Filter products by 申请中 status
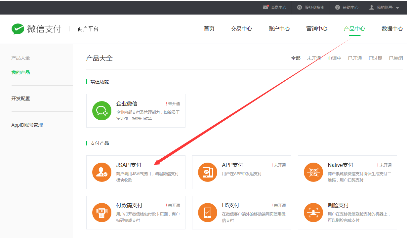Screen dimensions: 407x238 click(x=334, y=58)
